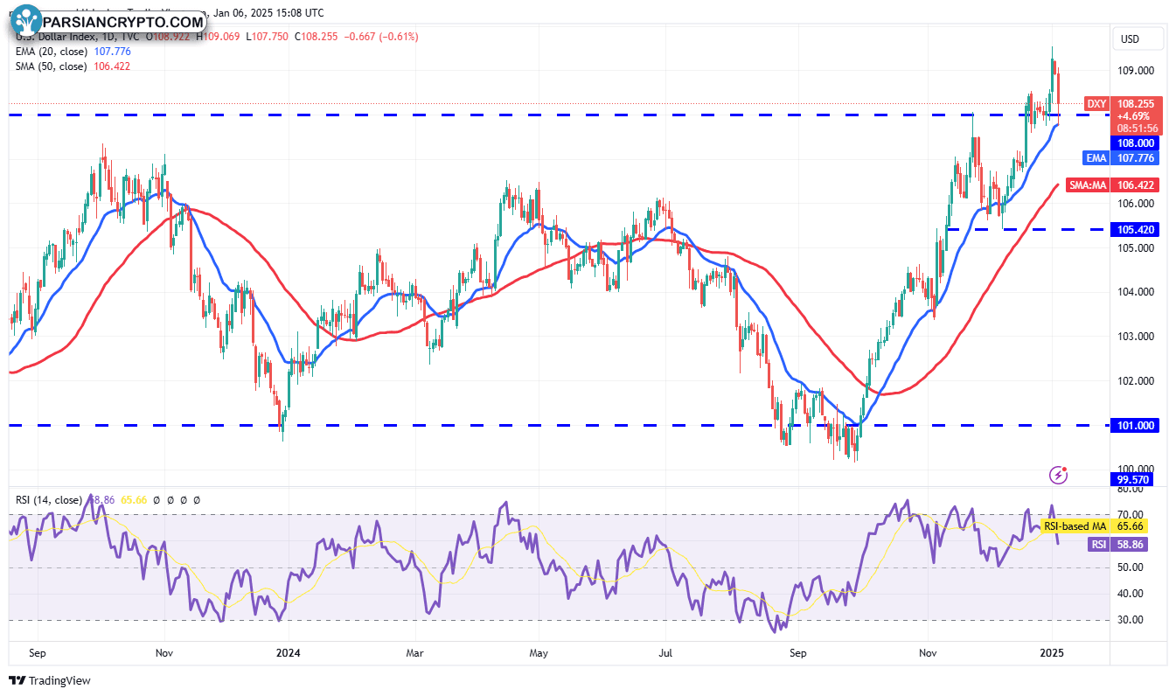
Task: Open the TradingView logo link
Action: (50, 680)
